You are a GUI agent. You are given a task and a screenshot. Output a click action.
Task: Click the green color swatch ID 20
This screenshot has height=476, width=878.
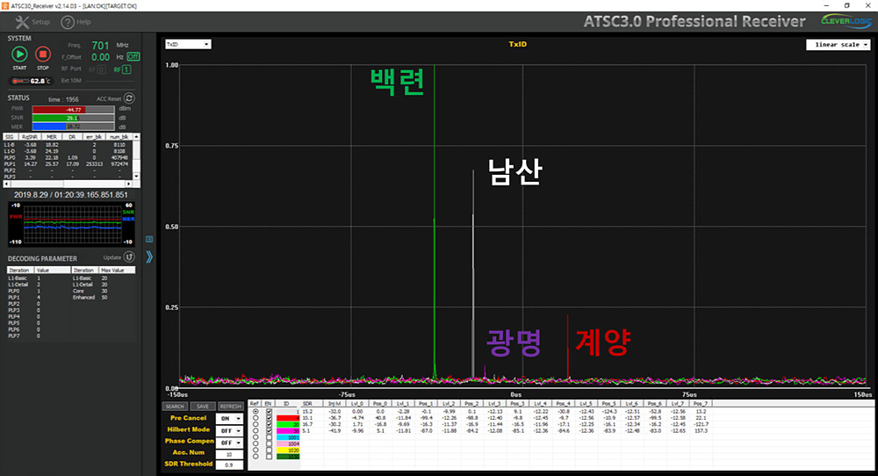288,424
